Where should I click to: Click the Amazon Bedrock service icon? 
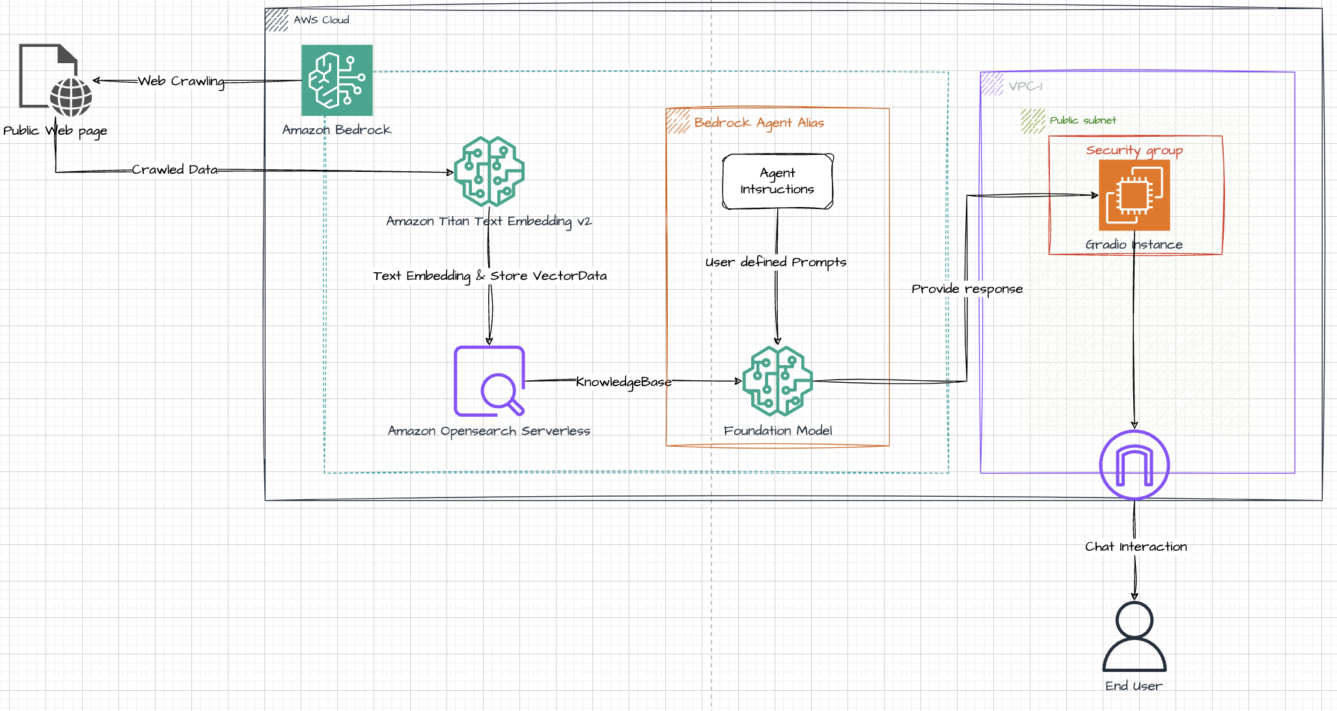[x=337, y=80]
